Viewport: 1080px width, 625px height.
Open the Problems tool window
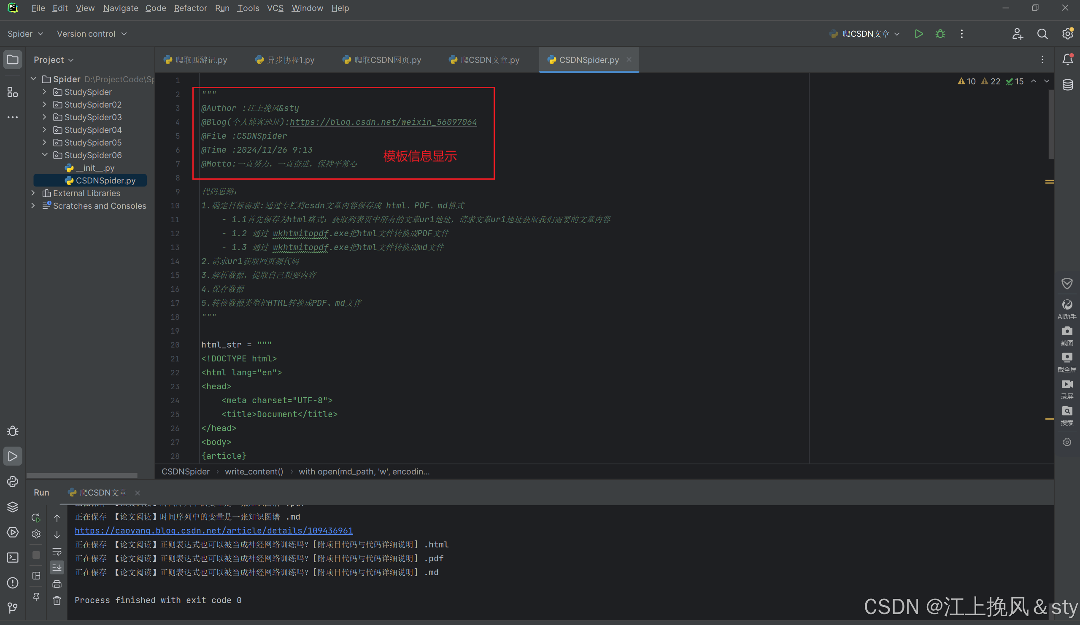pos(12,582)
